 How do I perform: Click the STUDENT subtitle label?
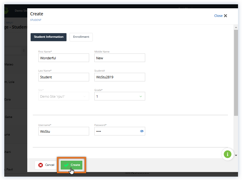36,20
